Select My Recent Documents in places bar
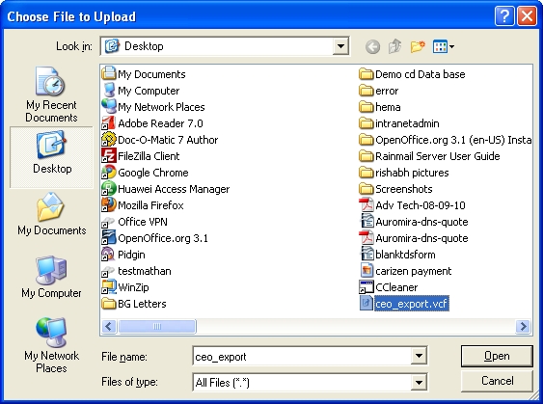This screenshot has height=404, width=543. [x=51, y=94]
